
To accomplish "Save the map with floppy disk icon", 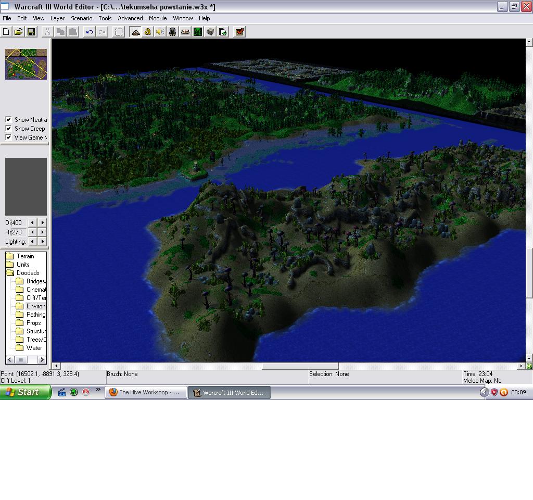I will (31, 32).
